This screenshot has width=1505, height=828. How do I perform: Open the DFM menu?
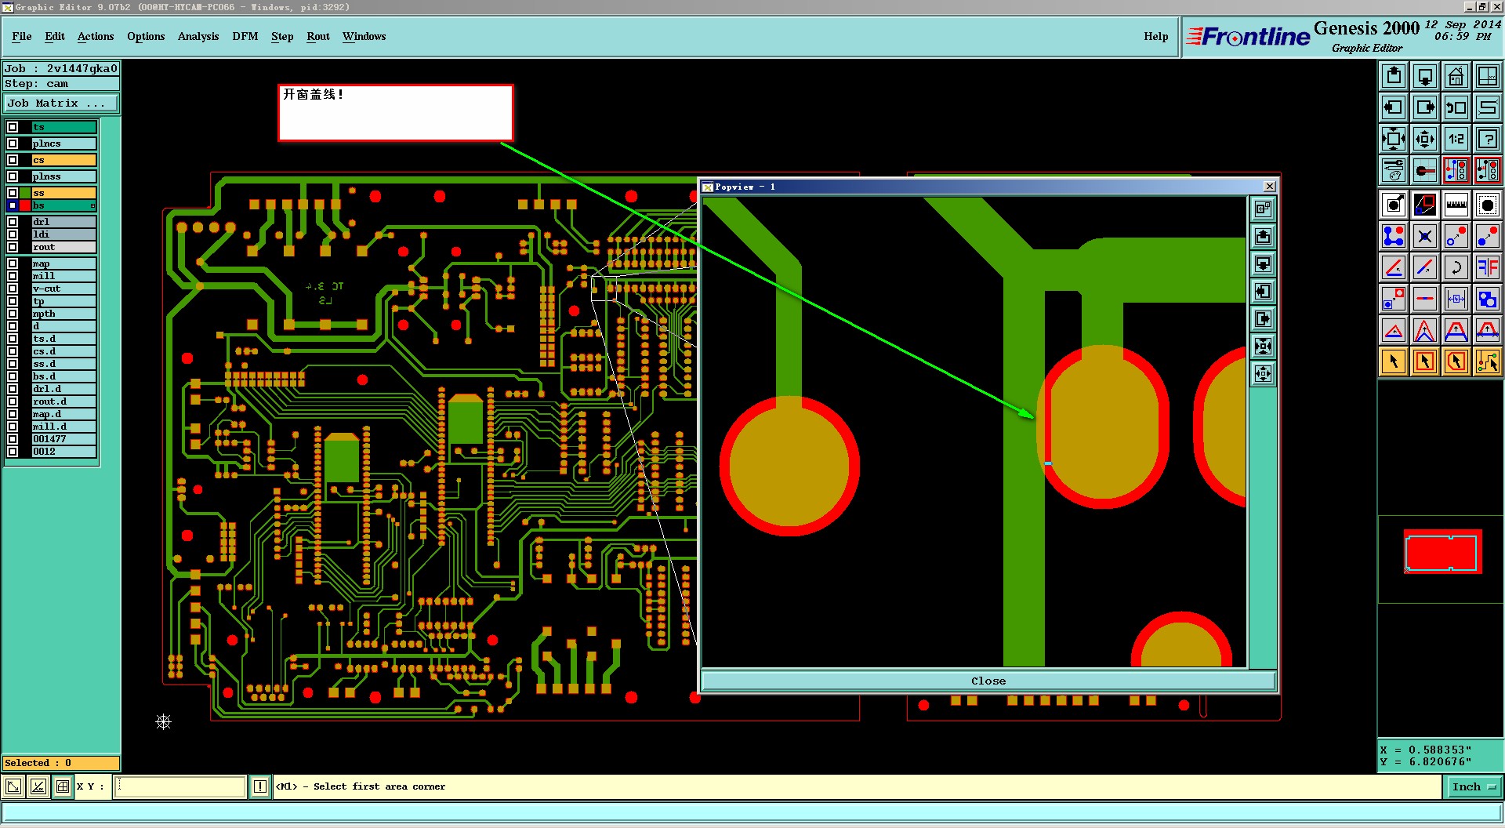click(245, 36)
